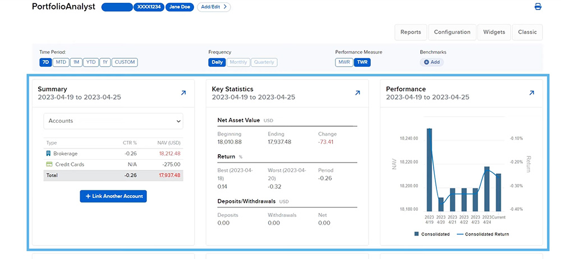Switch performance measure to TWR

pos(362,62)
